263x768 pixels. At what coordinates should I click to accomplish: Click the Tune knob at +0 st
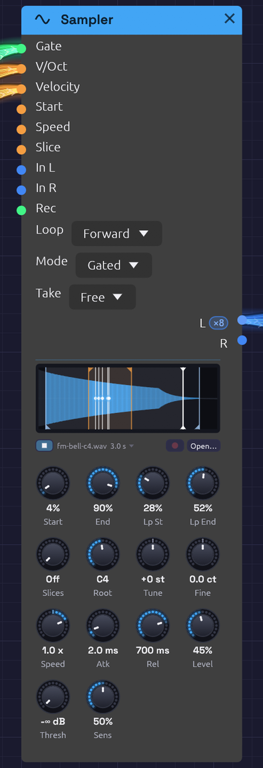(153, 554)
